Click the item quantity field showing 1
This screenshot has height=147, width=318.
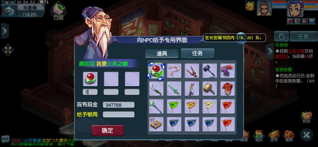[x=90, y=92]
